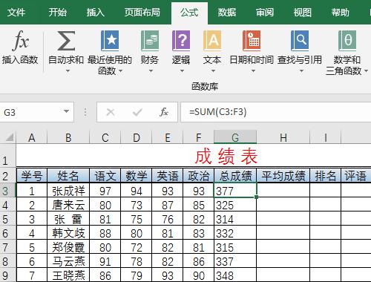Click total score cell 332
The width and height of the screenshot is (371, 282).
[x=235, y=233]
